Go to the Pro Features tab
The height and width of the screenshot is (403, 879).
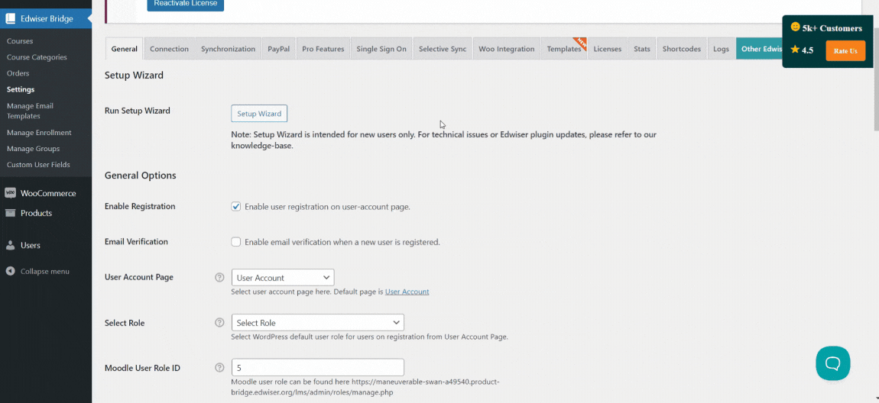[323, 49]
